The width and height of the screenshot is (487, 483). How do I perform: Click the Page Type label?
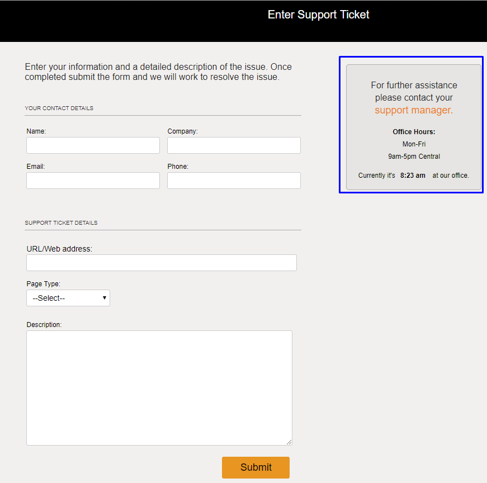point(44,284)
